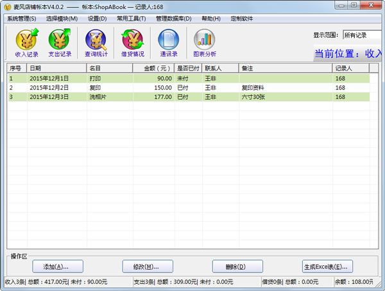
Task: Click the 添加(A)... button
Action: 58,267
